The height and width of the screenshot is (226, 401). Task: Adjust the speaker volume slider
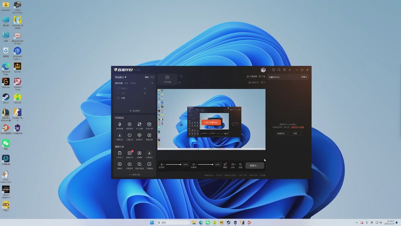206,165
